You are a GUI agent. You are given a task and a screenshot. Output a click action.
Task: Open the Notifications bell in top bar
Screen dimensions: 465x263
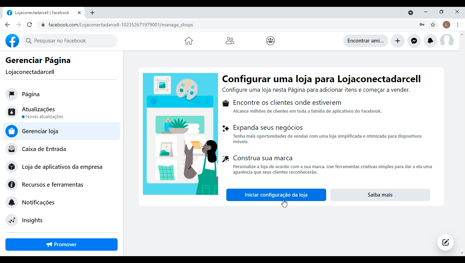tap(430, 41)
